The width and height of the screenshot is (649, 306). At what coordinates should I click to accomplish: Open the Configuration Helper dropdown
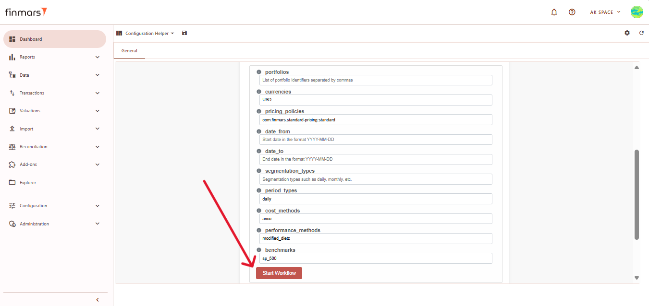tap(149, 34)
